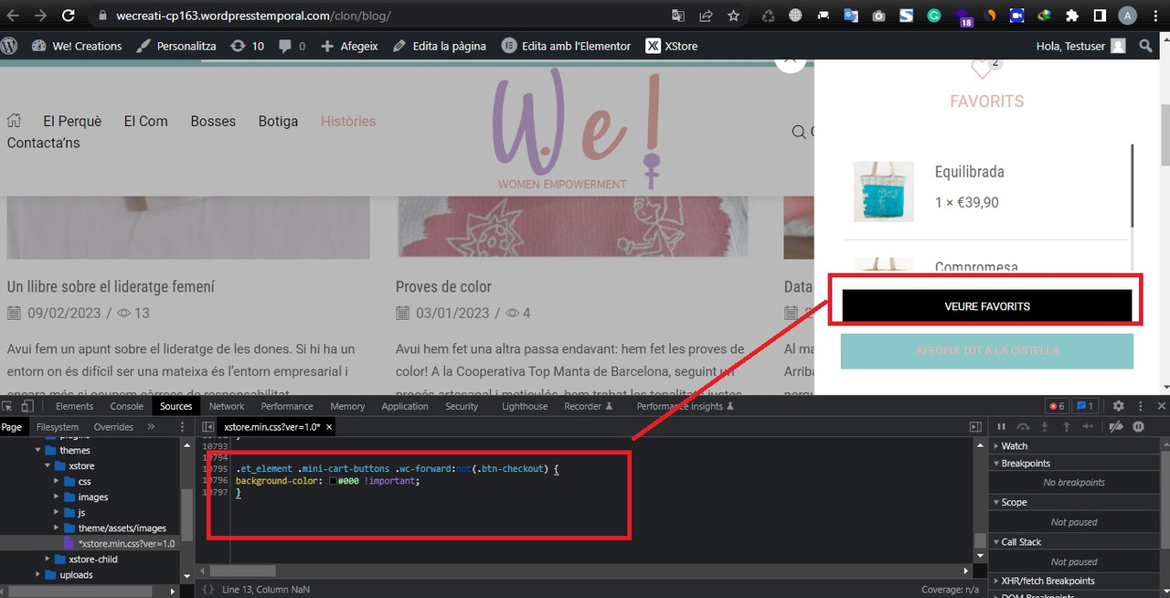Switch to the Filesystem navigator tab
1170x598 pixels.
(x=58, y=427)
